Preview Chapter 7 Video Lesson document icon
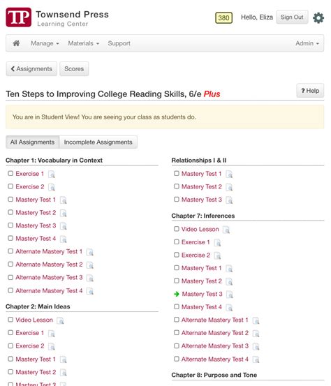331x386 pixels. click(x=226, y=230)
